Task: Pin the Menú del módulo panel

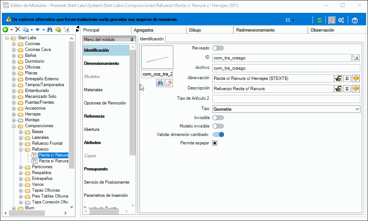Action: 132,40
